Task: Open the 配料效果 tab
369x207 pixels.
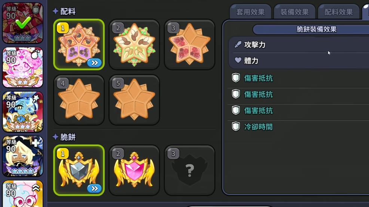Action: point(338,12)
